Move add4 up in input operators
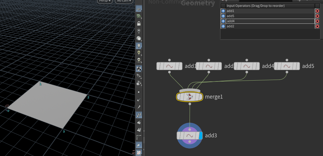This screenshot has width=323, height=156. point(223,21)
